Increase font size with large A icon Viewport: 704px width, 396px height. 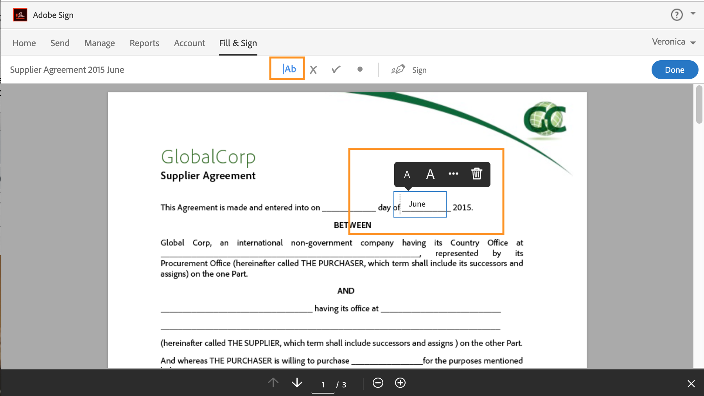pyautogui.click(x=430, y=174)
